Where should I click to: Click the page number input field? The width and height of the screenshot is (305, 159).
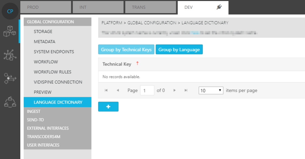pyautogui.click(x=147, y=90)
